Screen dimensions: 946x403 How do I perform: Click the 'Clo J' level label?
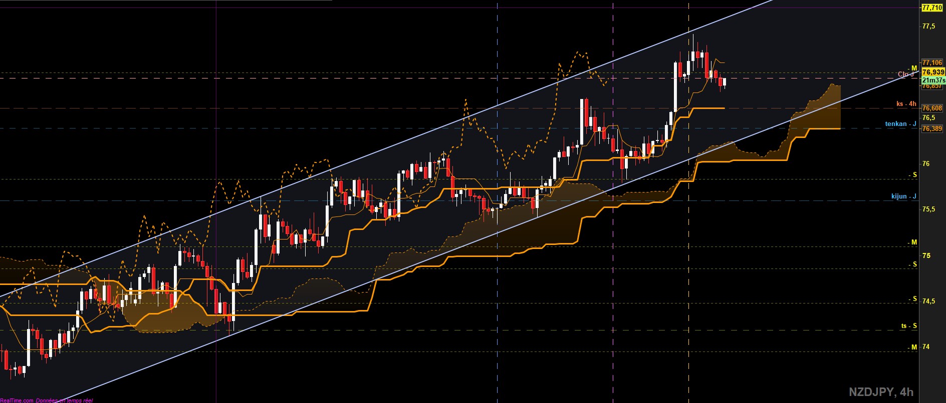tap(906, 74)
